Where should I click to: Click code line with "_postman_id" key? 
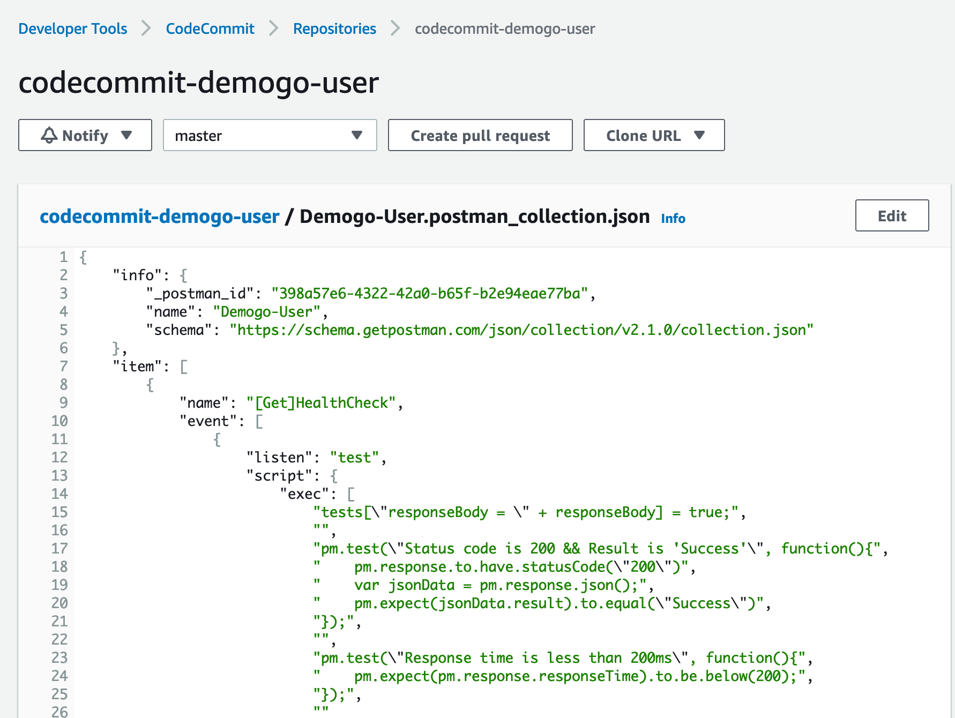tap(371, 294)
